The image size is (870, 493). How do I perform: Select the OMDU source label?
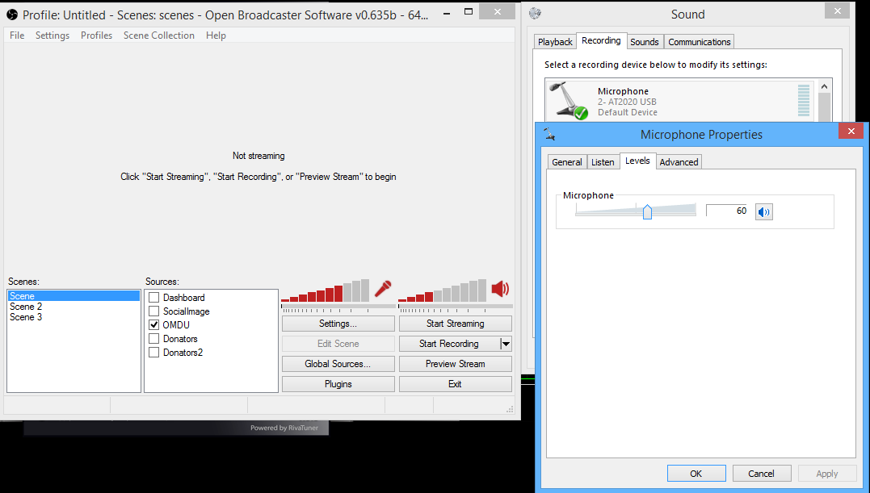pos(176,325)
